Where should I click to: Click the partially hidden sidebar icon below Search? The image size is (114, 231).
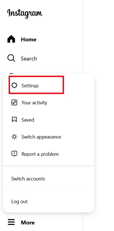[11, 74]
